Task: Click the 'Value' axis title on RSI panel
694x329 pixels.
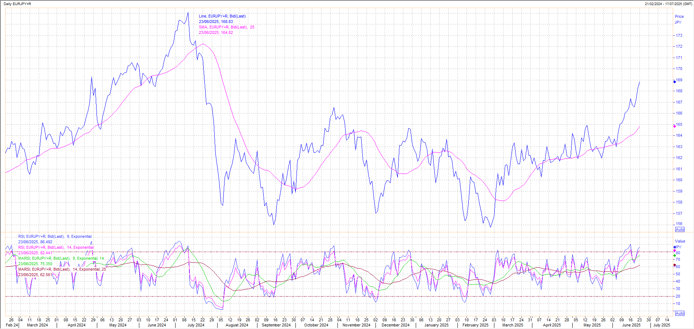Action: [x=680, y=241]
